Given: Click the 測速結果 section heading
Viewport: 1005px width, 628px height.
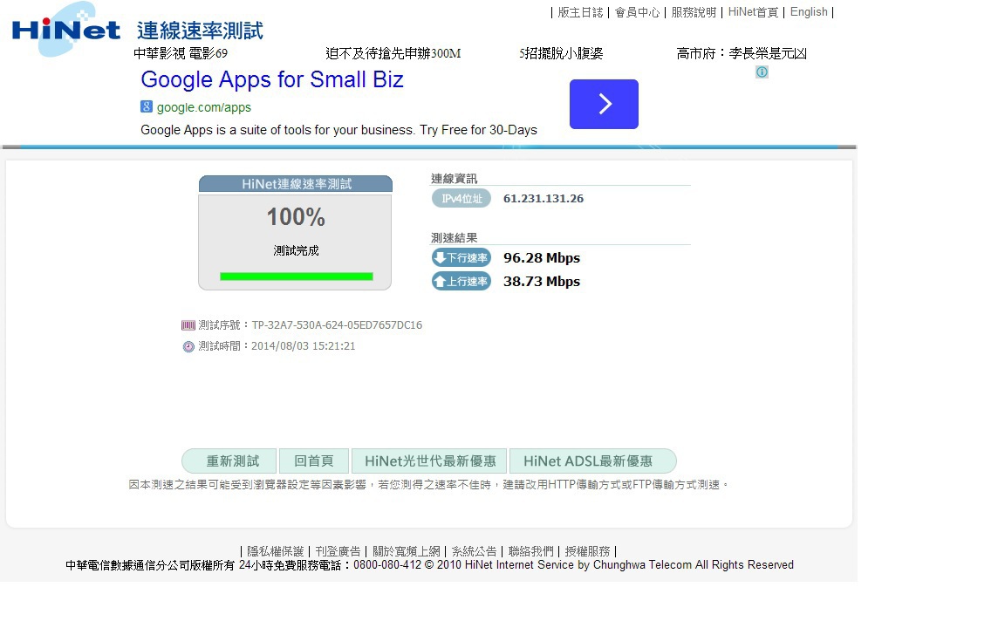Looking at the screenshot, I should coord(454,238).
